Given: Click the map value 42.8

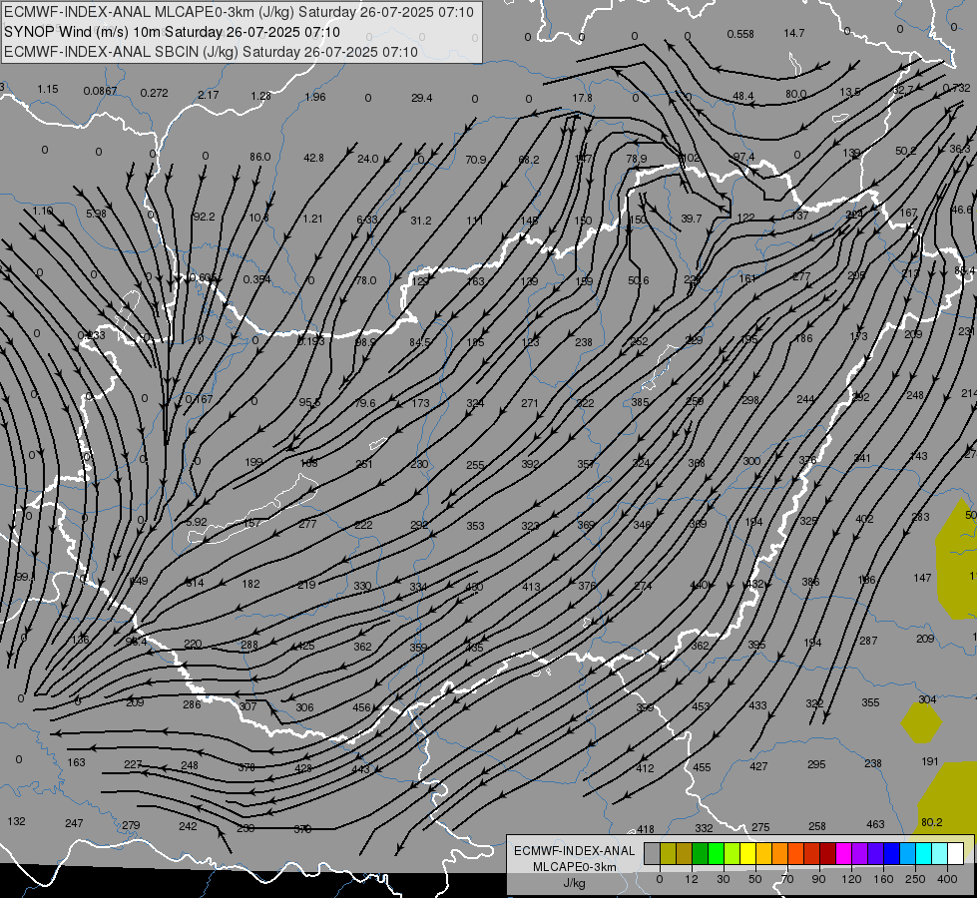Looking at the screenshot, I should [x=313, y=158].
